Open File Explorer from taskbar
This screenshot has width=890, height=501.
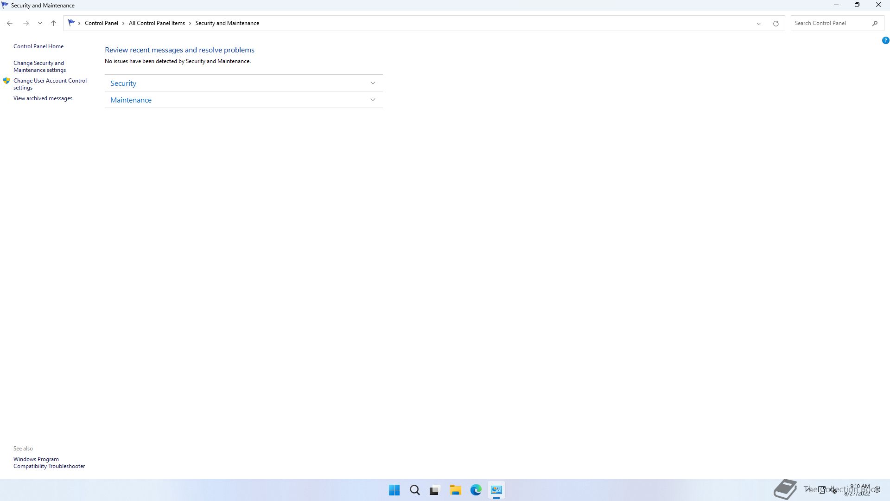(x=455, y=490)
